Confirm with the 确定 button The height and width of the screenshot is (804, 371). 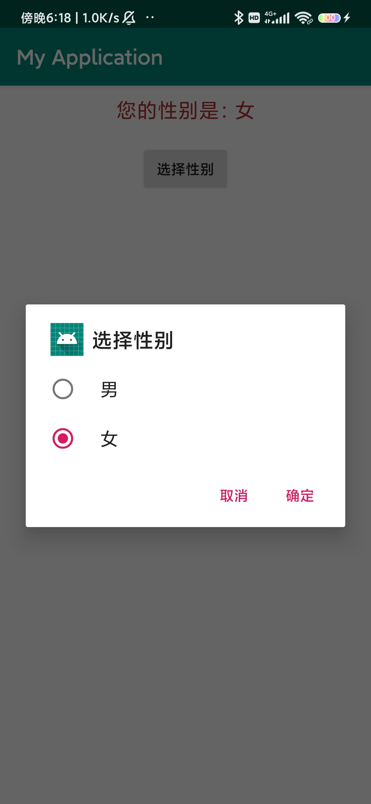(x=300, y=496)
